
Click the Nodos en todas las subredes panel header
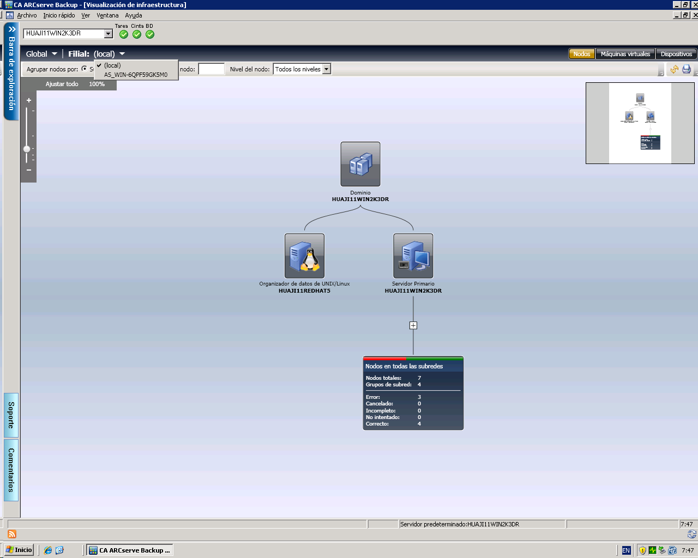(x=413, y=366)
